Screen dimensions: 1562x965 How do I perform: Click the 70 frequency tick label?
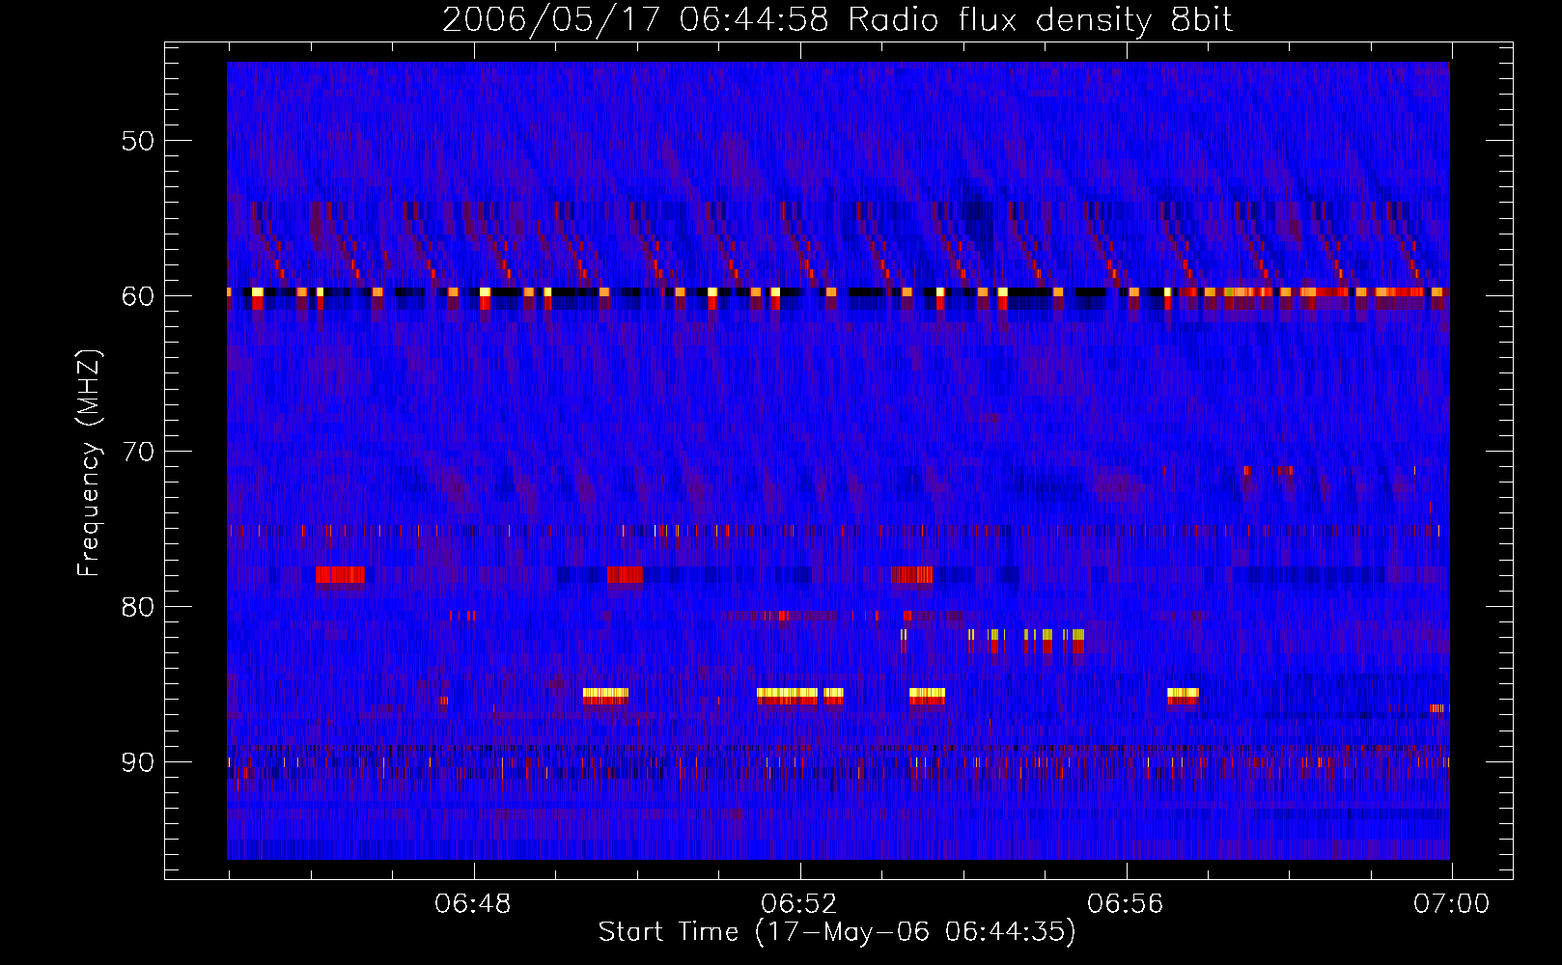click(137, 452)
